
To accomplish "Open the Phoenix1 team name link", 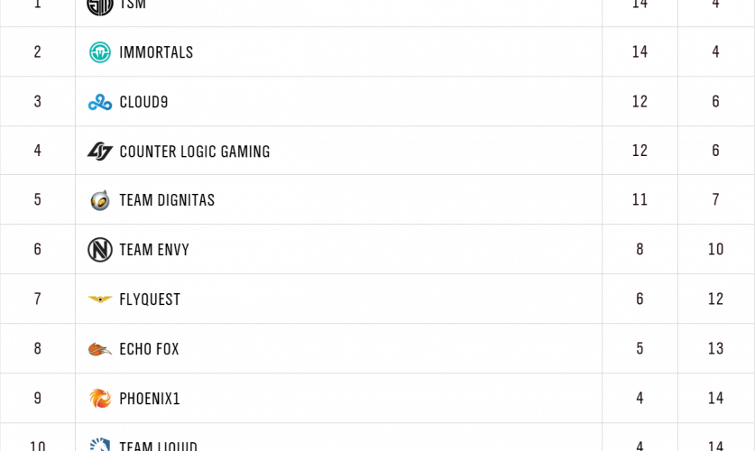I will pos(150,399).
